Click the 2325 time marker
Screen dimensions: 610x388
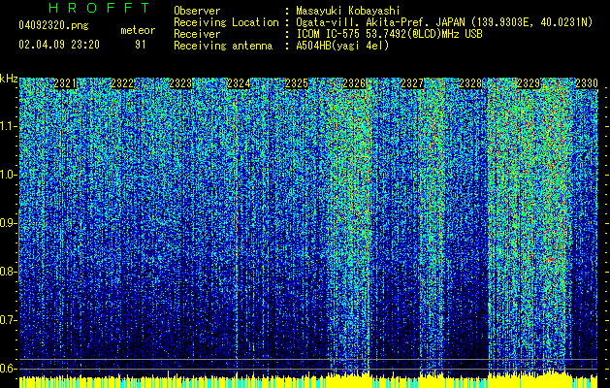297,83
